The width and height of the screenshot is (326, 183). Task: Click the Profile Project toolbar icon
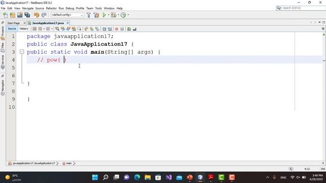tap(123, 15)
